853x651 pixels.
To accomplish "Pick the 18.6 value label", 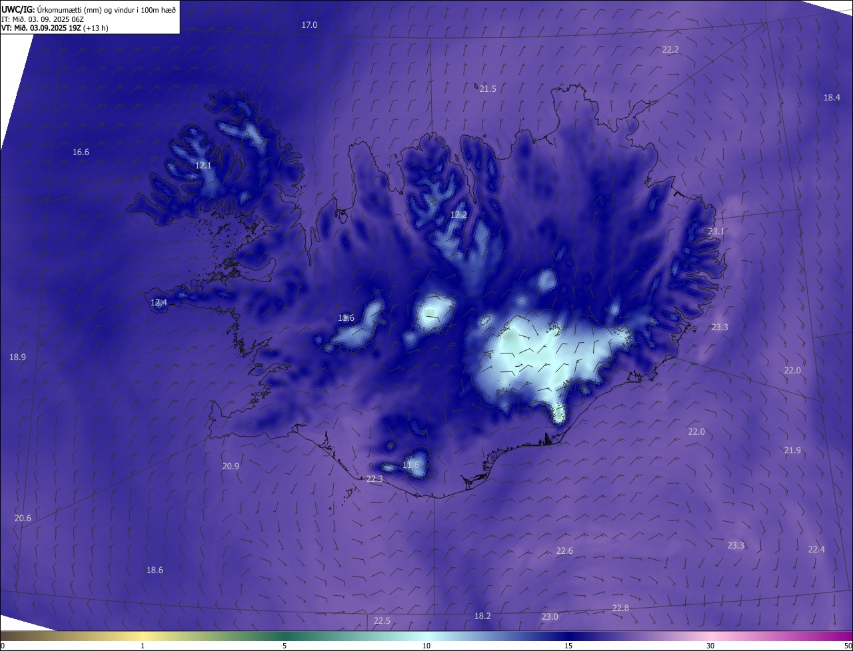I will tap(155, 570).
